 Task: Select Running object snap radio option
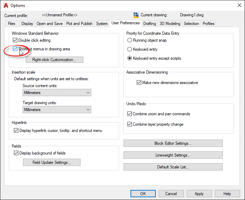[130, 41]
